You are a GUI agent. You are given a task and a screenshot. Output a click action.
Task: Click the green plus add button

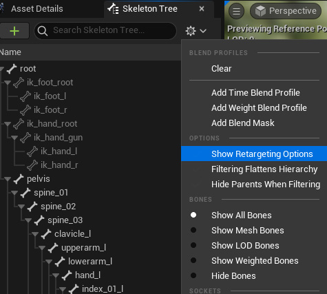tap(14, 31)
